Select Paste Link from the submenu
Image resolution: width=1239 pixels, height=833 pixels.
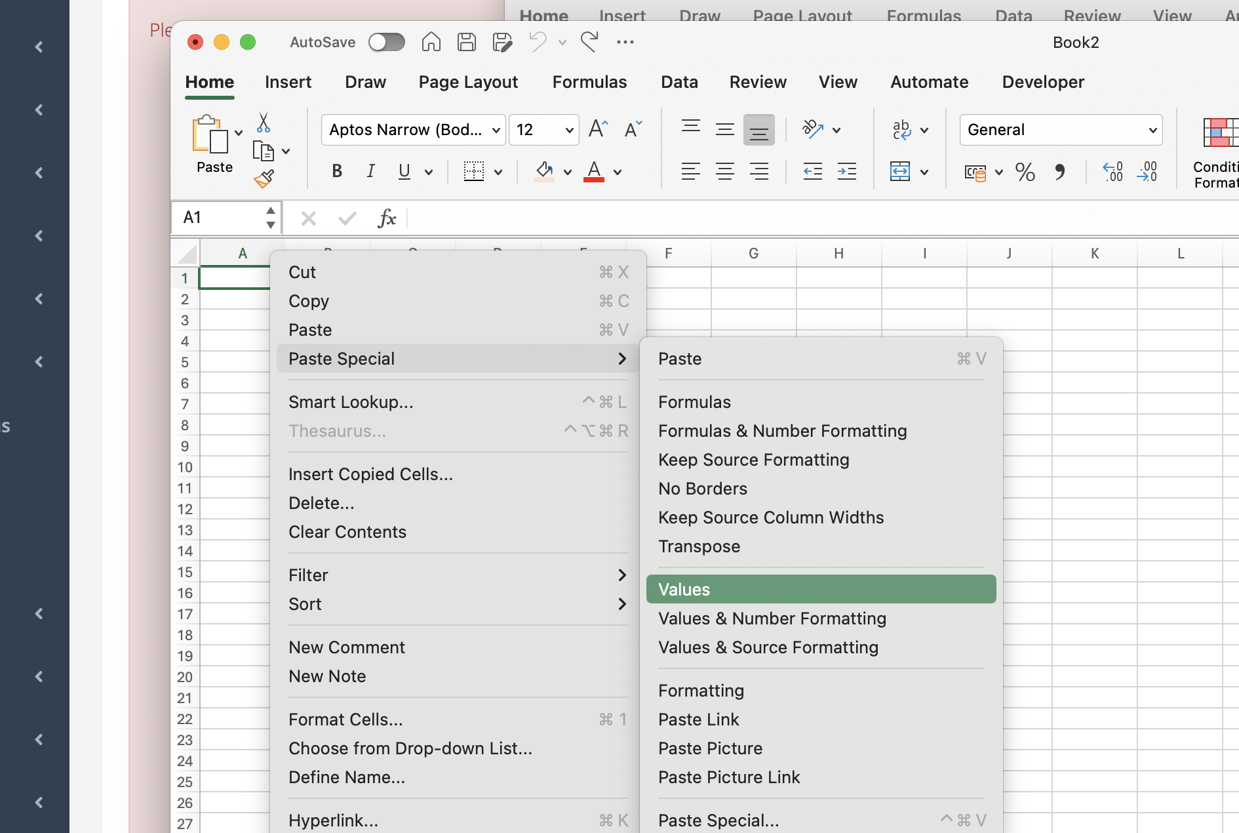821,719
